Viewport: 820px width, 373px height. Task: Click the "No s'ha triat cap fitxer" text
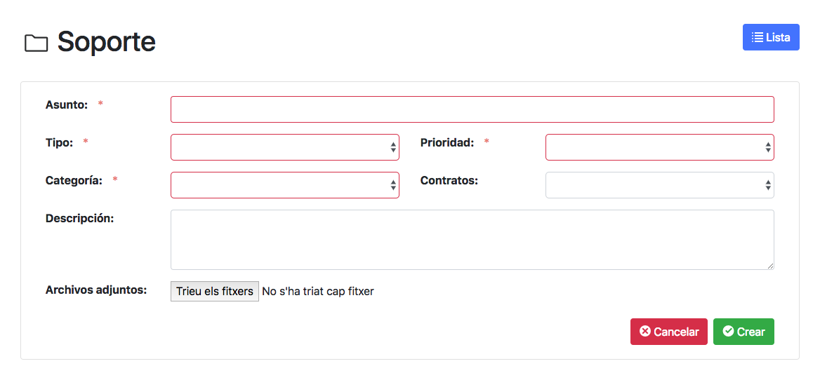[x=318, y=292]
